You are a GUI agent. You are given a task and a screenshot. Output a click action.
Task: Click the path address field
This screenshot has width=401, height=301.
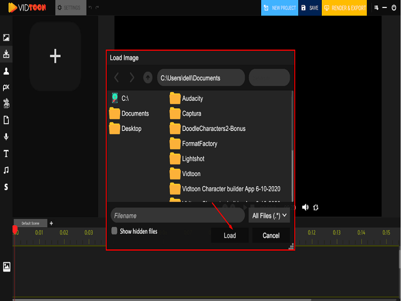click(201, 78)
